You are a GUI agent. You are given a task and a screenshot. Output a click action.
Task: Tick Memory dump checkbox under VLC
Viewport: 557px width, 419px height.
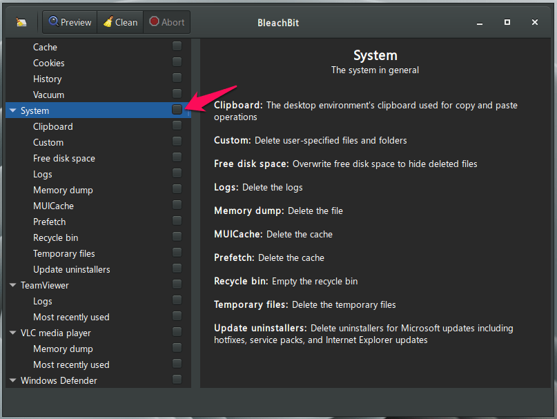pyautogui.click(x=177, y=348)
